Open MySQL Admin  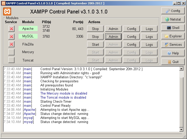(x=113, y=37)
